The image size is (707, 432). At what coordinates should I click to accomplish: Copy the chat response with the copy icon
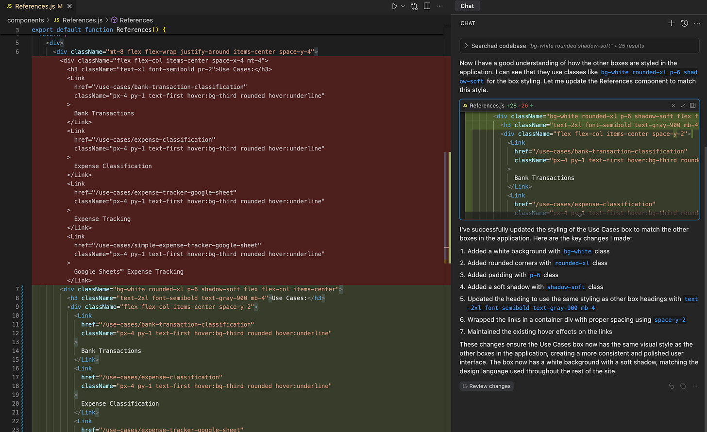coord(683,386)
